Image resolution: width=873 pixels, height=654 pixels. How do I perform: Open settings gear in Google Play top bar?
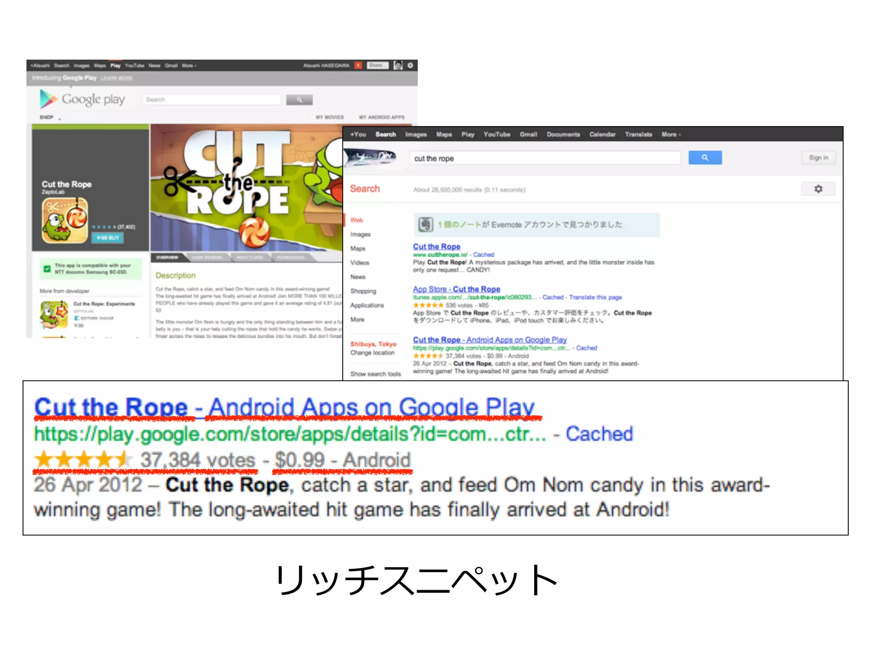tap(410, 65)
